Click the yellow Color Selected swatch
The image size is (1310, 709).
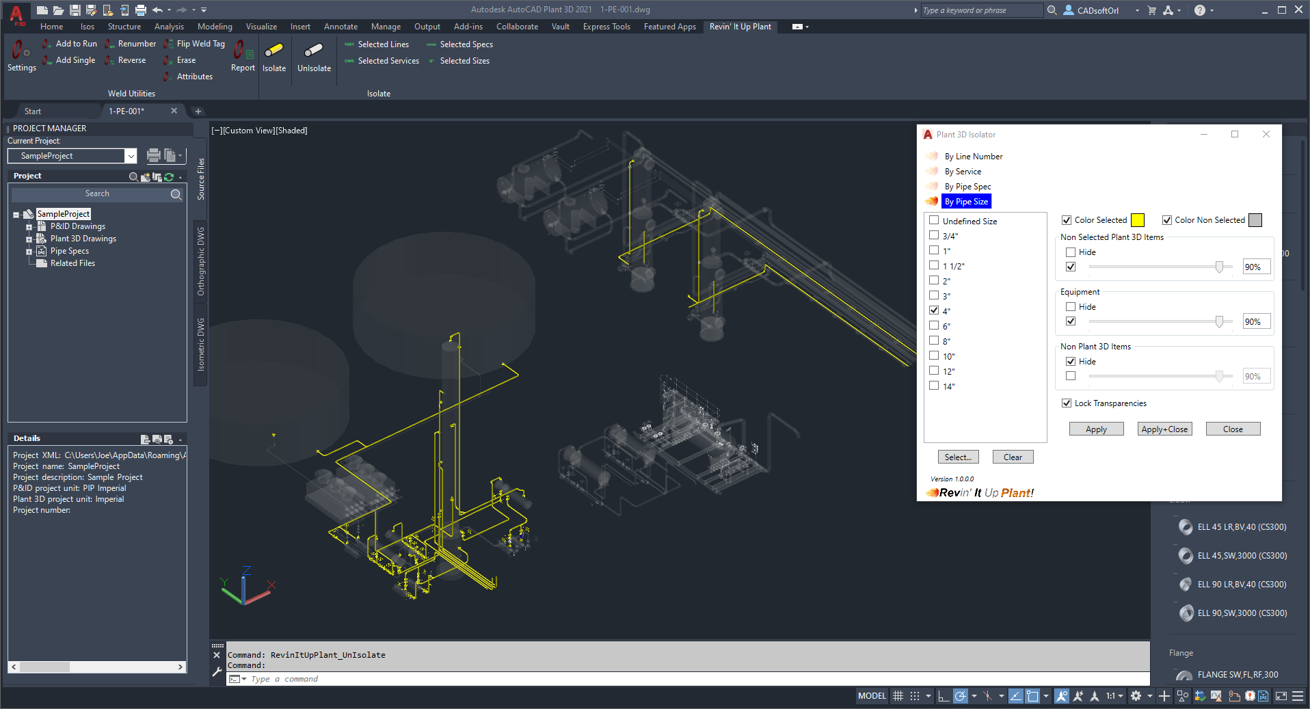click(1137, 220)
